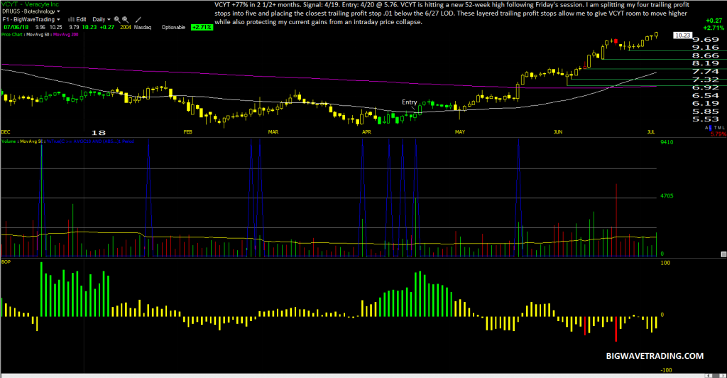This screenshot has height=378, width=727.
Task: Click the 9.69 price scale value
Action: click(x=706, y=40)
